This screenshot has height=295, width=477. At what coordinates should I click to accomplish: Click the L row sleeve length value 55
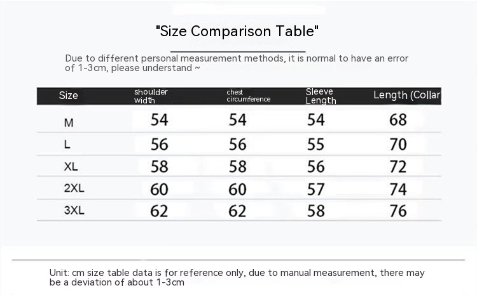(x=316, y=144)
